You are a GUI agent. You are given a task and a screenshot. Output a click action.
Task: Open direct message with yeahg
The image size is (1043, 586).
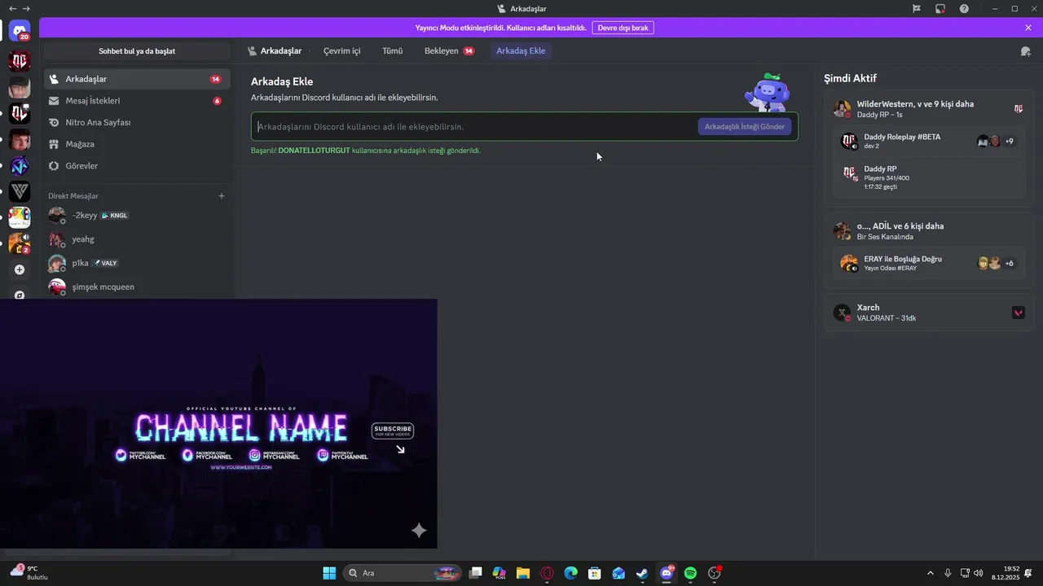[x=137, y=239]
